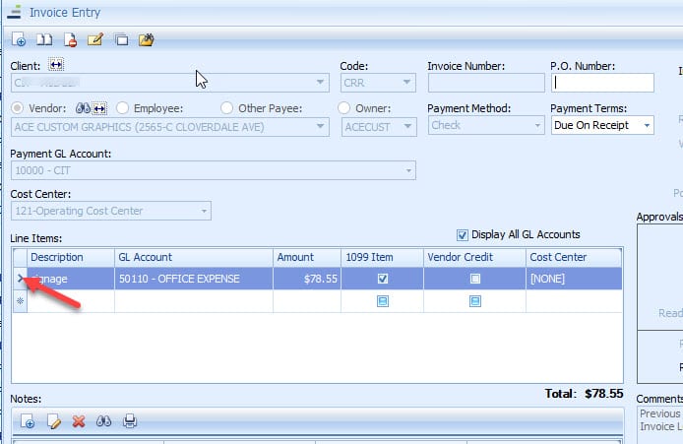Click the copy windows toolbar icon

(121, 39)
